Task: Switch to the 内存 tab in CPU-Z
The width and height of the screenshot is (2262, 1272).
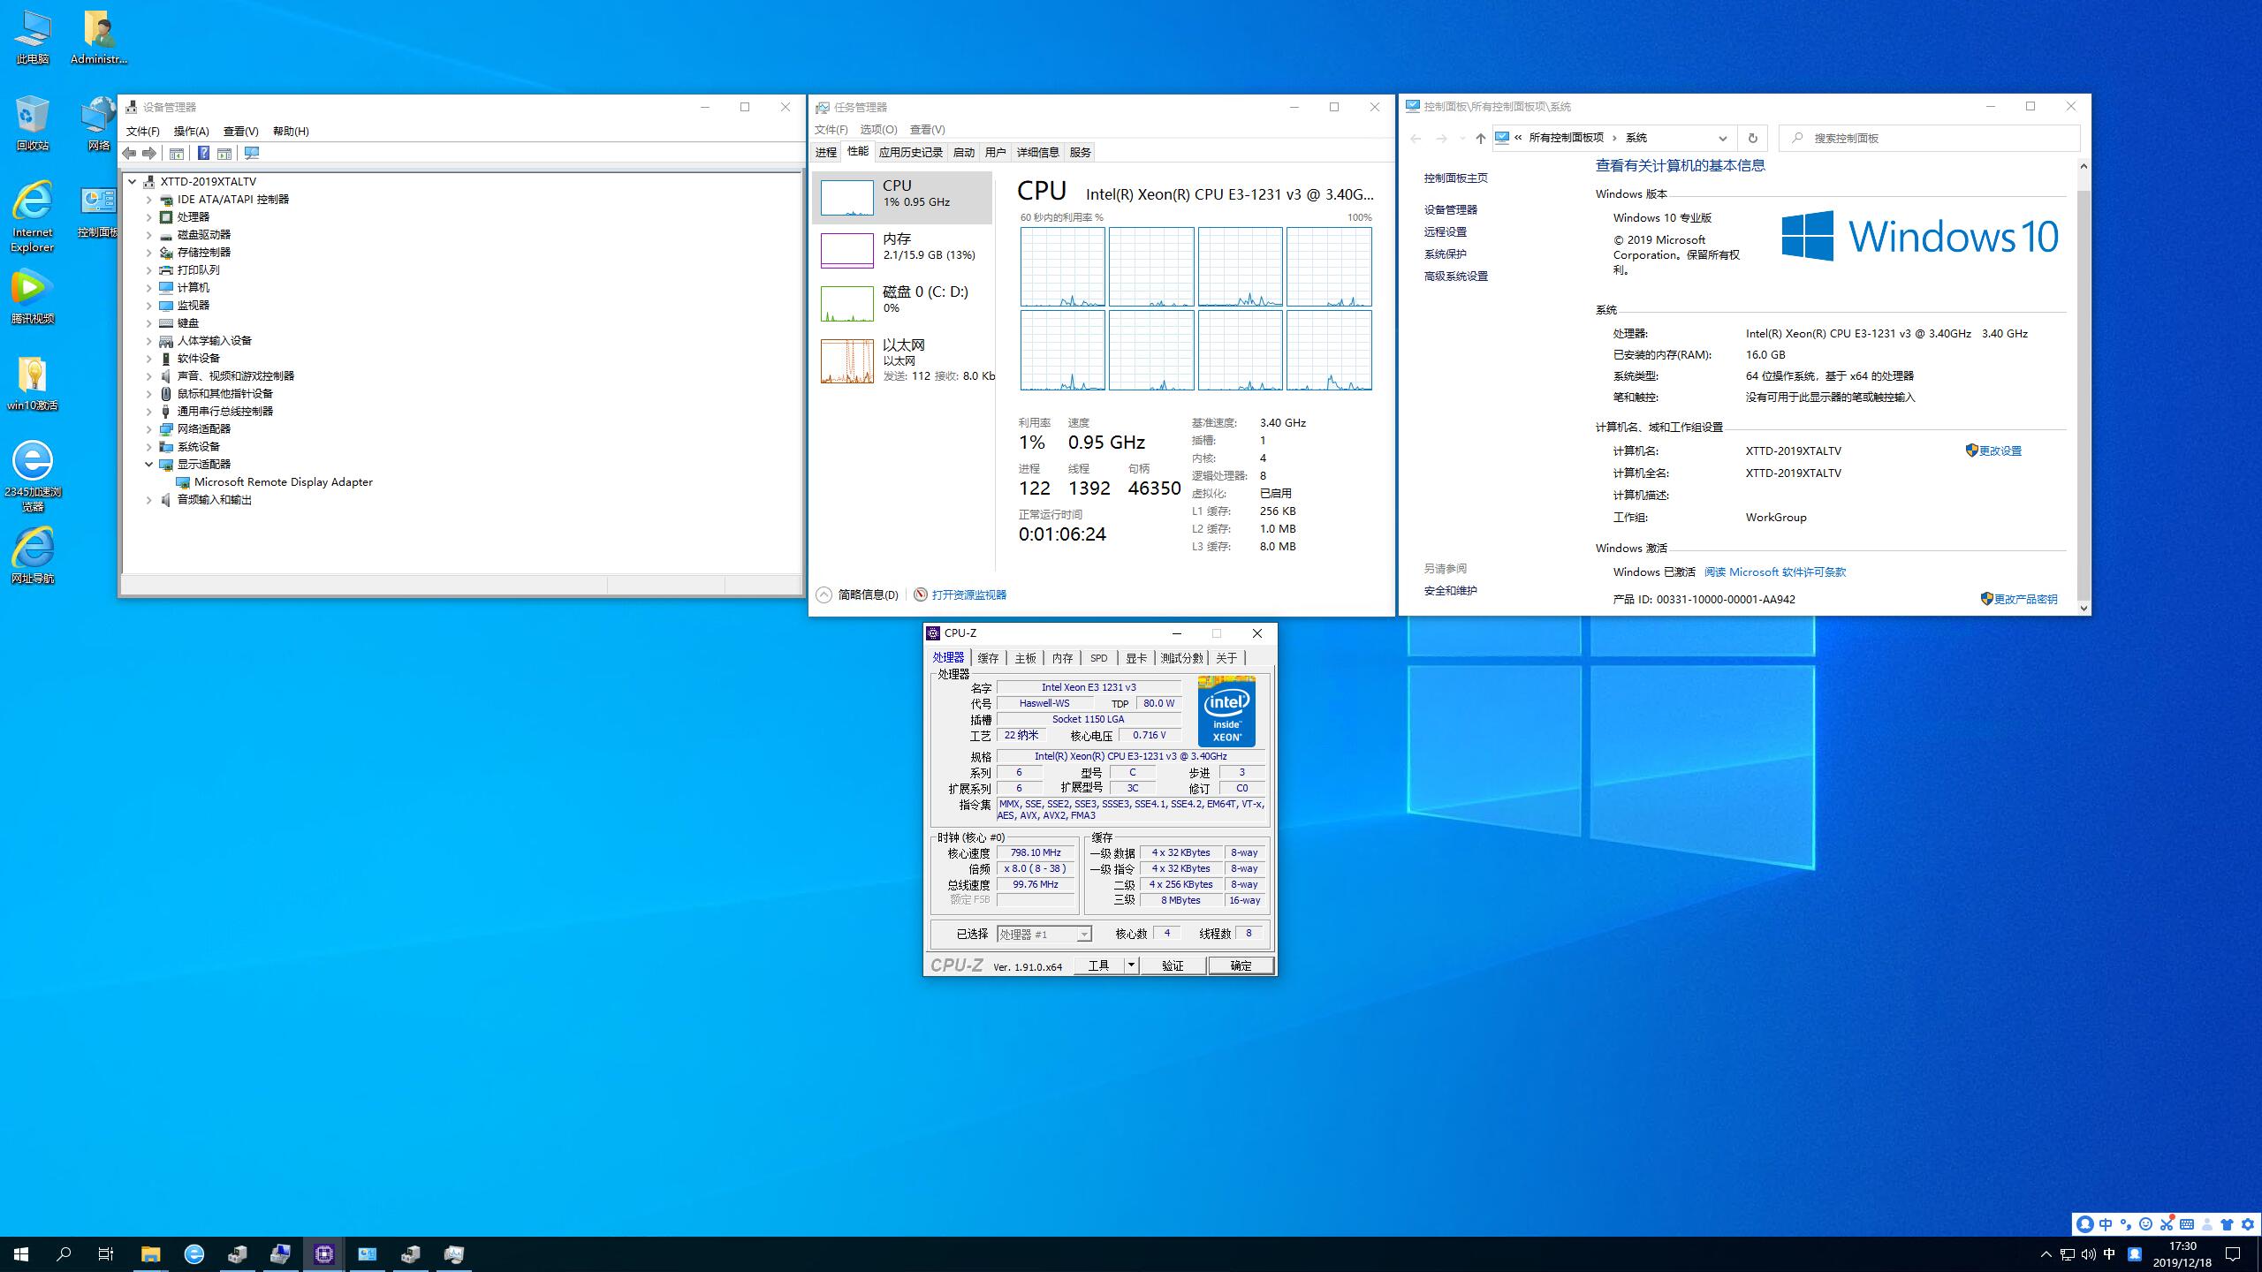Action: 1062,658
